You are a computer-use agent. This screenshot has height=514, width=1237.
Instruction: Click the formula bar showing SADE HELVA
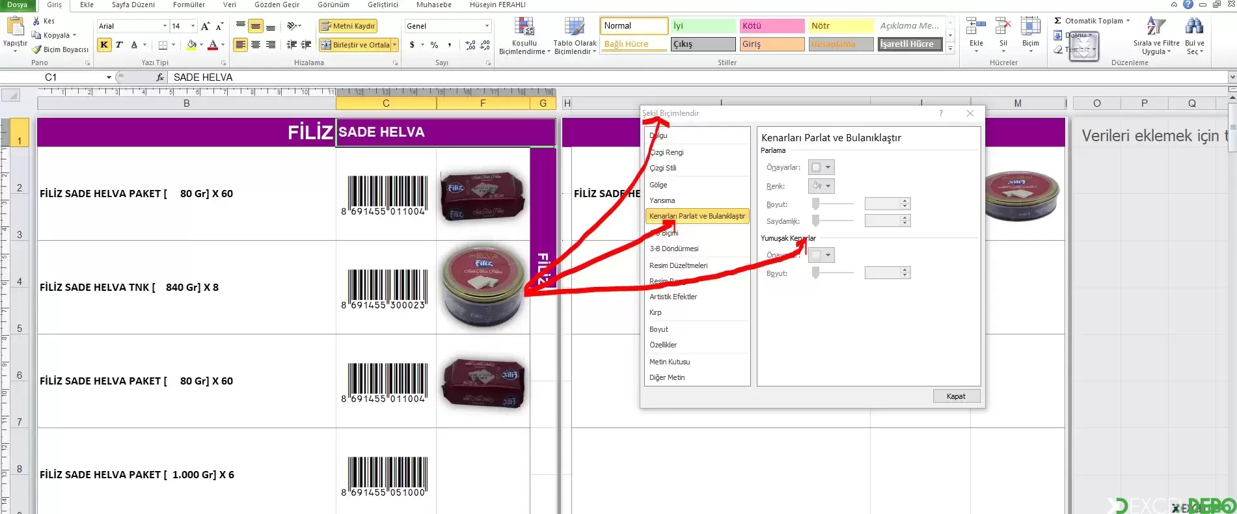pos(696,77)
